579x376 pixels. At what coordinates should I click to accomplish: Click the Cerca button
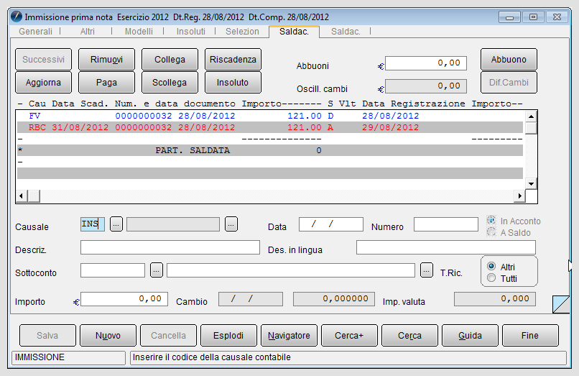click(x=410, y=335)
